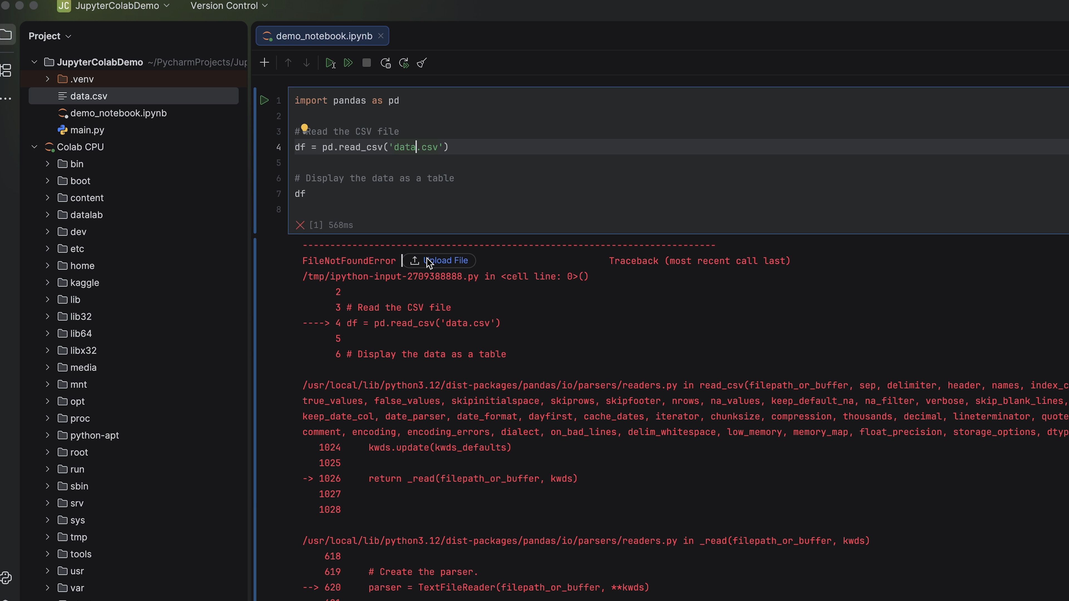Select the python-apt folder row
Screen dimensions: 1069x601
pos(133,435)
